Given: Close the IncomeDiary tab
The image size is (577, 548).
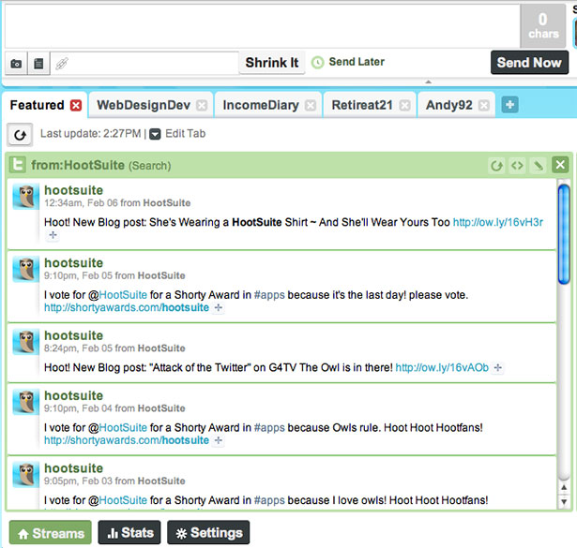Looking at the screenshot, I should click(311, 106).
